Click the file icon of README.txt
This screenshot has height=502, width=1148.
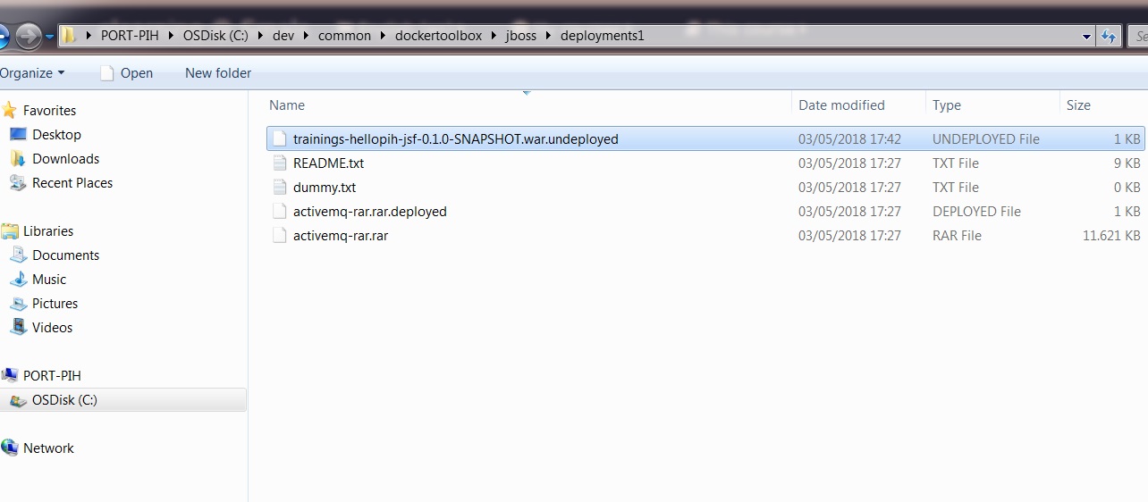[x=279, y=163]
